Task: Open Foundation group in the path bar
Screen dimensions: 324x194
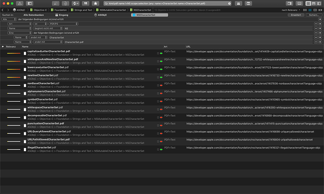Action: (59, 10)
